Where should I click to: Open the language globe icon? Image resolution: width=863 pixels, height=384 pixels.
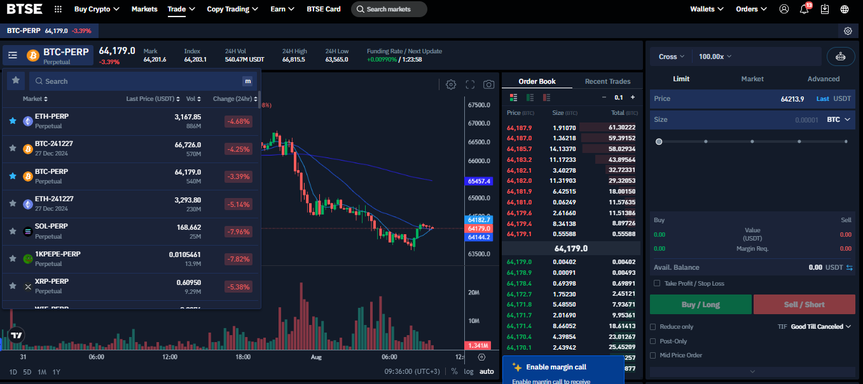click(845, 9)
